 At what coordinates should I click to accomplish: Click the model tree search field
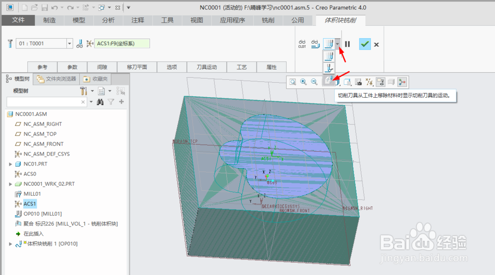coord(47,102)
